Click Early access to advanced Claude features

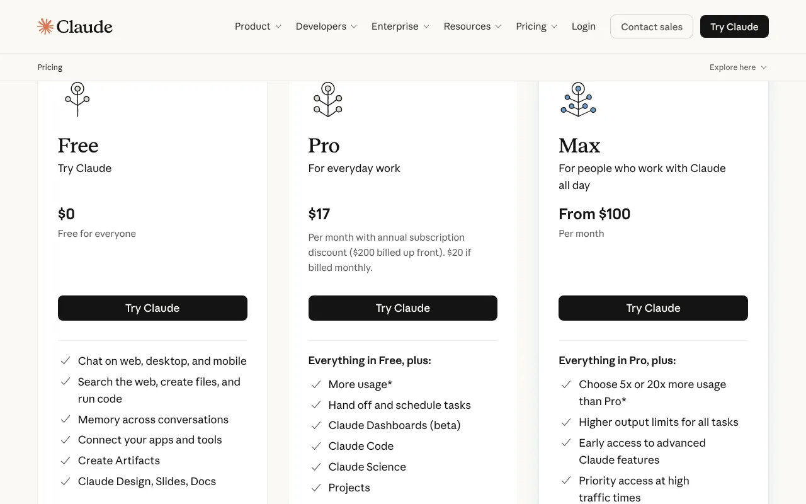click(642, 451)
